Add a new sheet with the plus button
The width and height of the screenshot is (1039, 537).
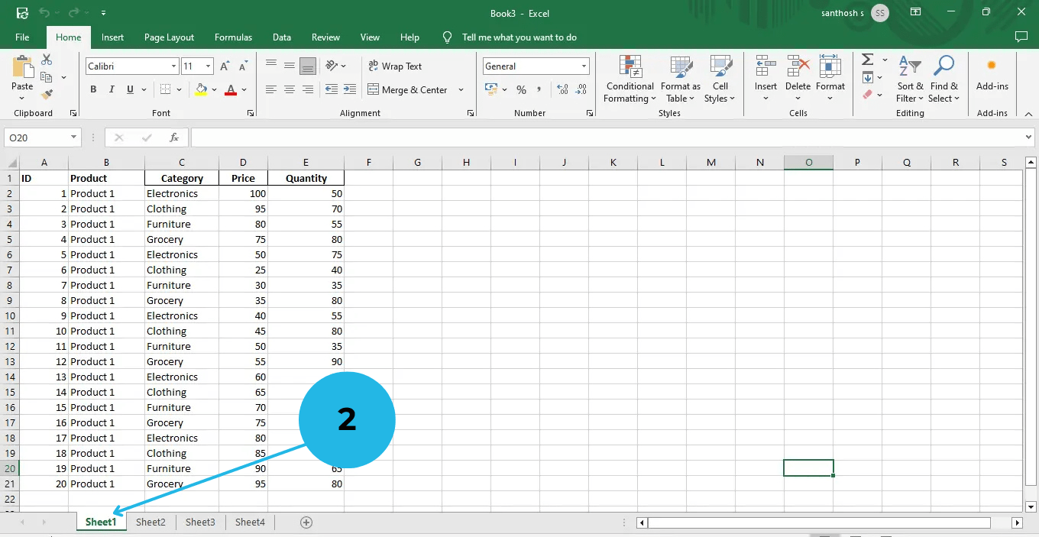tap(306, 522)
